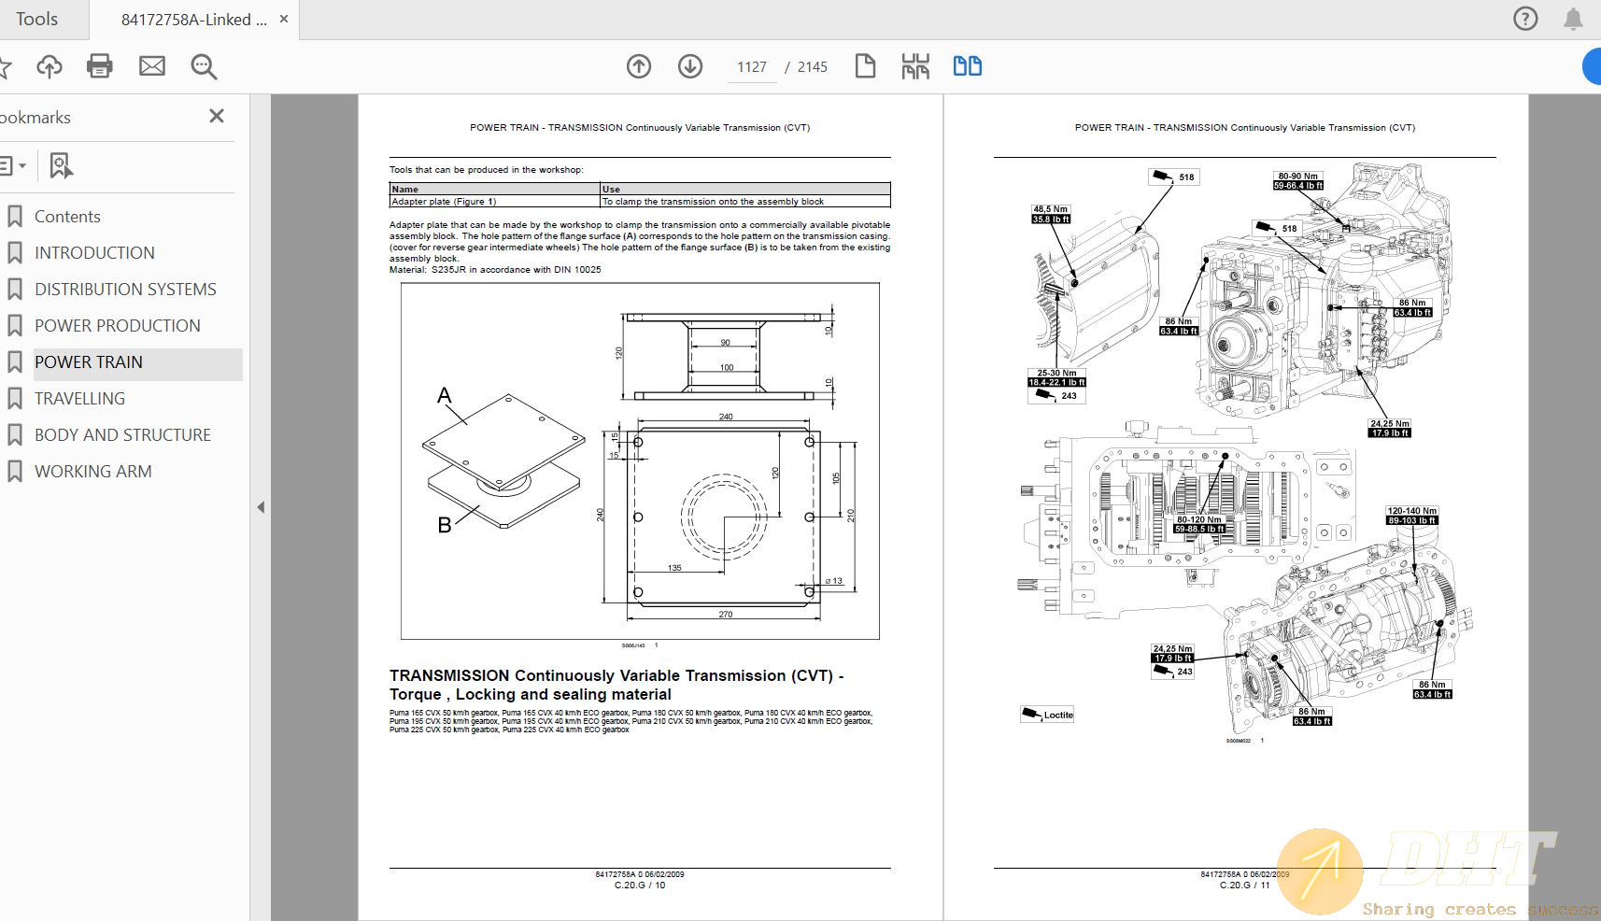Image resolution: width=1601 pixels, height=921 pixels.
Task: Switch to 84172758A-Linked document tab
Action: click(193, 20)
